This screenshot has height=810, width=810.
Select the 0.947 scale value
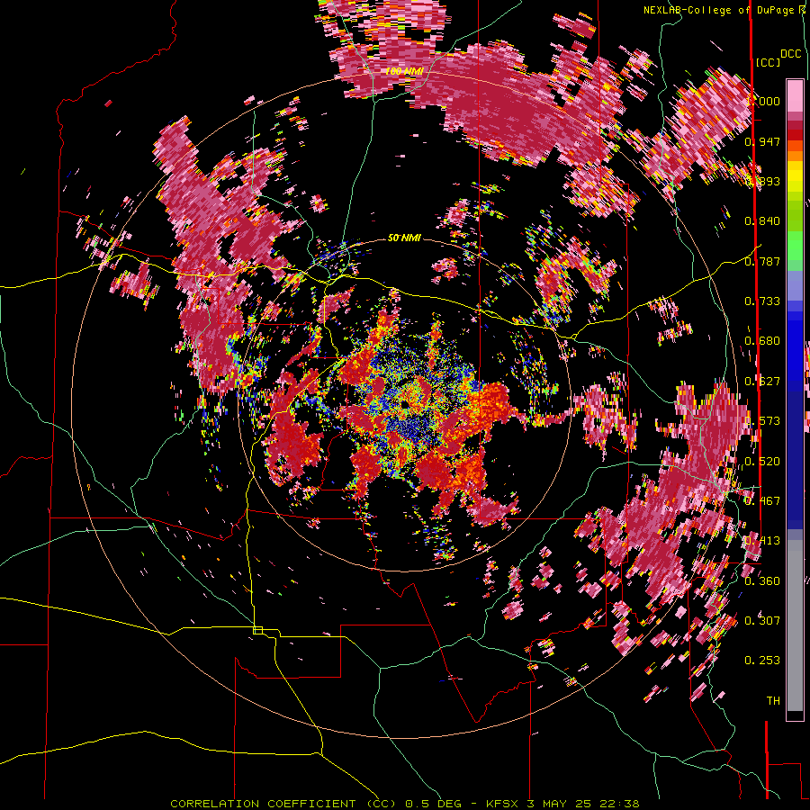click(762, 141)
